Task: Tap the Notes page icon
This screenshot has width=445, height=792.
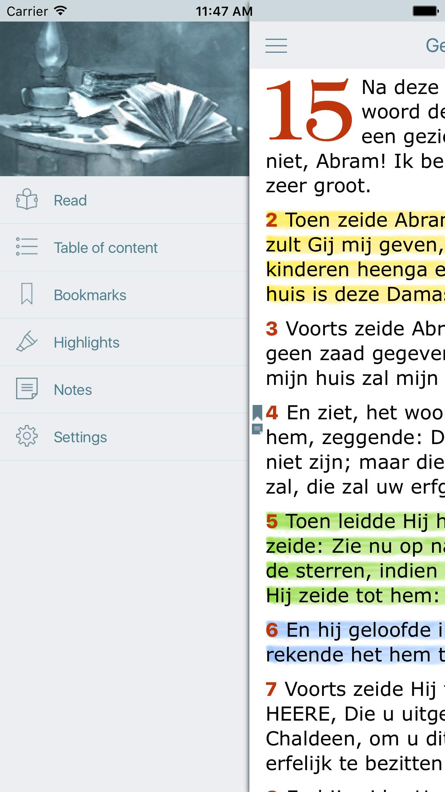Action: [x=27, y=389]
